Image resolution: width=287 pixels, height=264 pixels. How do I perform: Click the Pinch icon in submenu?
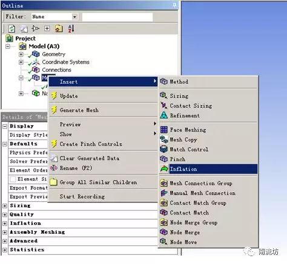(163, 159)
